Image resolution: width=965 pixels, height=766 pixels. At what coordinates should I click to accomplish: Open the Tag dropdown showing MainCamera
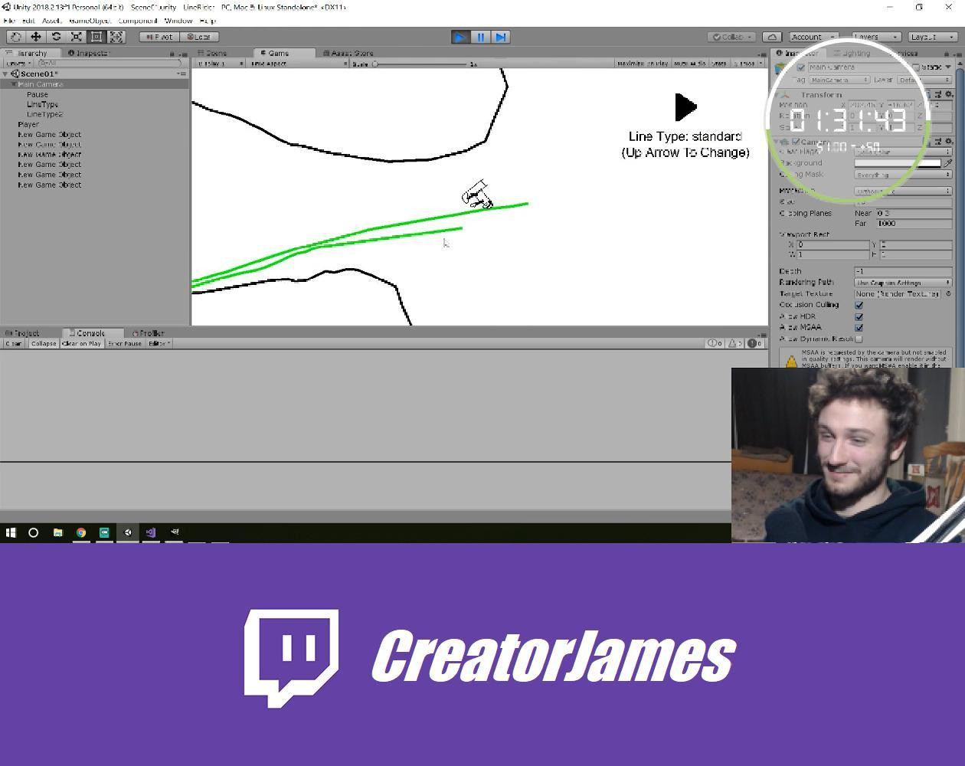coord(839,80)
